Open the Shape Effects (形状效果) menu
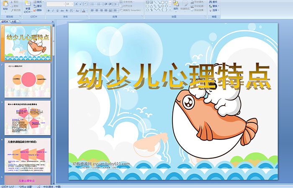Image resolution: width=293 pixels, height=188 pixels. pos(198,10)
